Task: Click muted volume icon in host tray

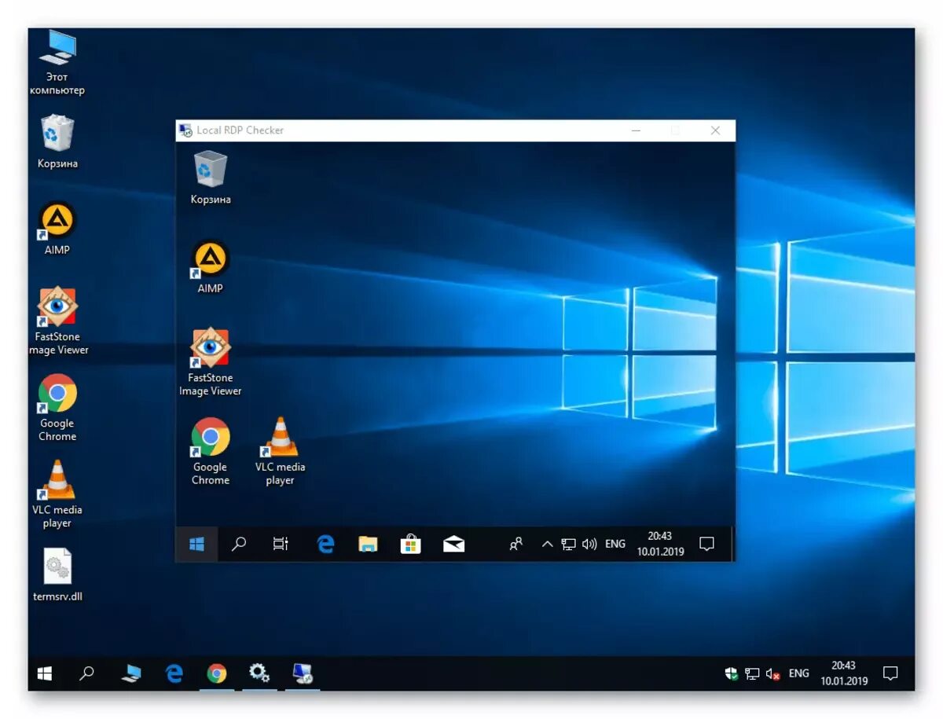Action: point(773,673)
